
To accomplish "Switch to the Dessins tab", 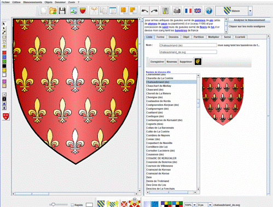I will point(173,37).
